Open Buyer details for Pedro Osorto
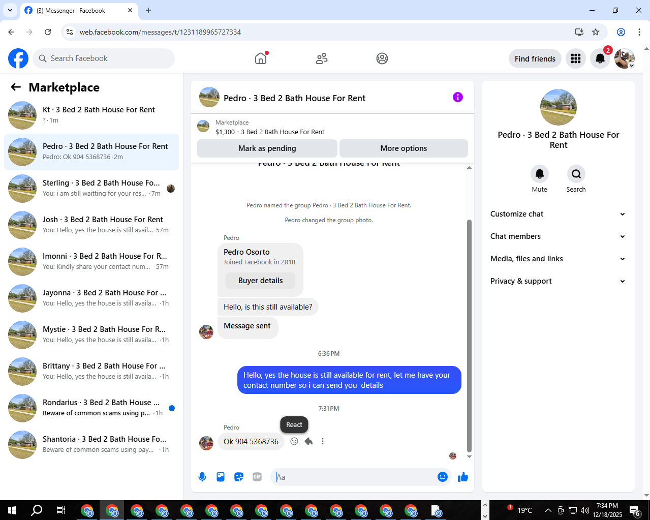 coord(260,281)
